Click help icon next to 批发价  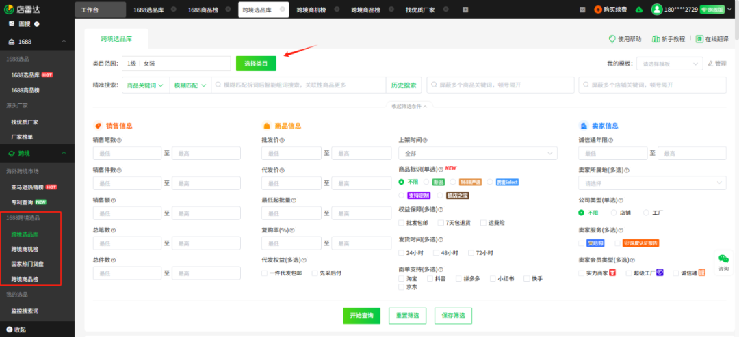[282, 140]
